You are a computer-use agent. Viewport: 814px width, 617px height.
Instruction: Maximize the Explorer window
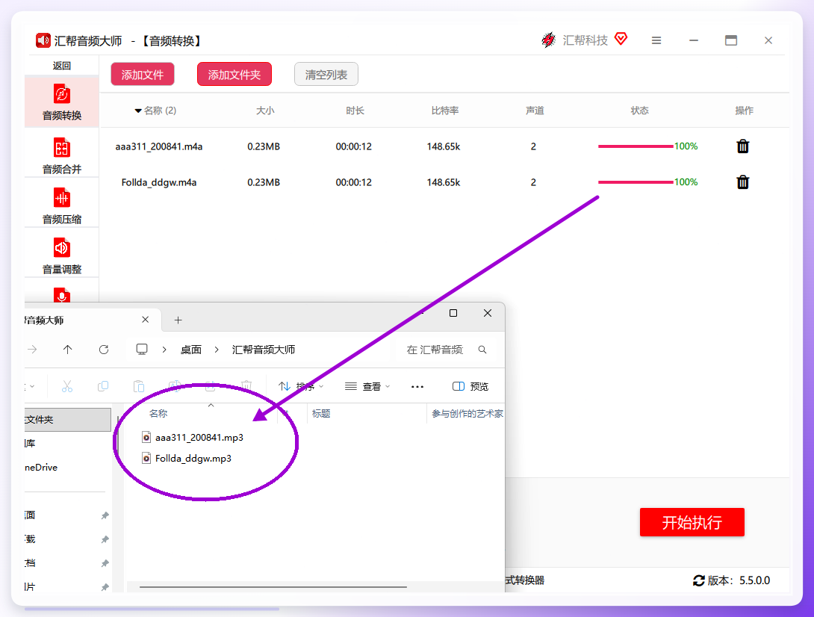tap(453, 313)
